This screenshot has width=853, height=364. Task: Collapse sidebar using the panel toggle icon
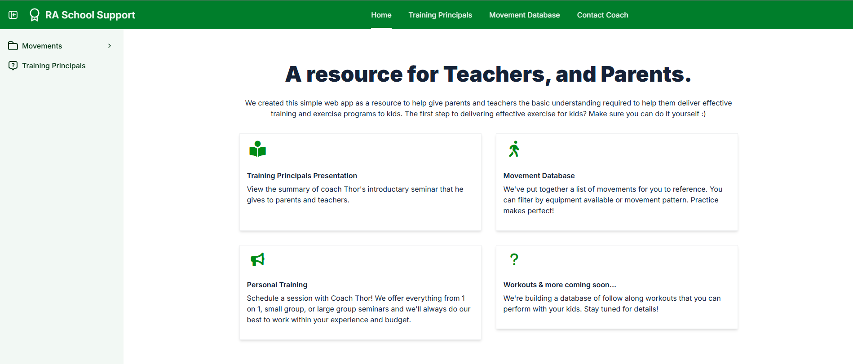(13, 15)
